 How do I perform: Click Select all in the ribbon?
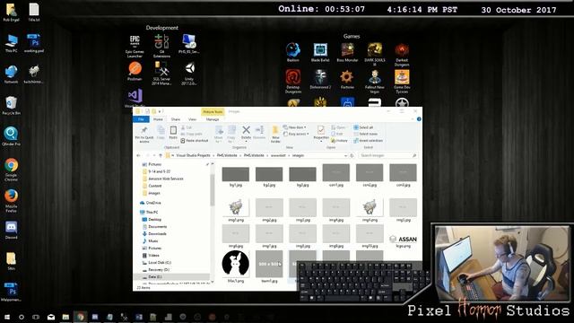(x=363, y=127)
